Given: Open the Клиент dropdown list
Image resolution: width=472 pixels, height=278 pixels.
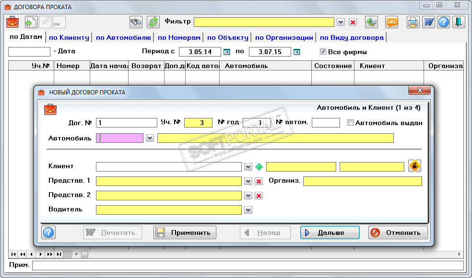Looking at the screenshot, I should 248,167.
